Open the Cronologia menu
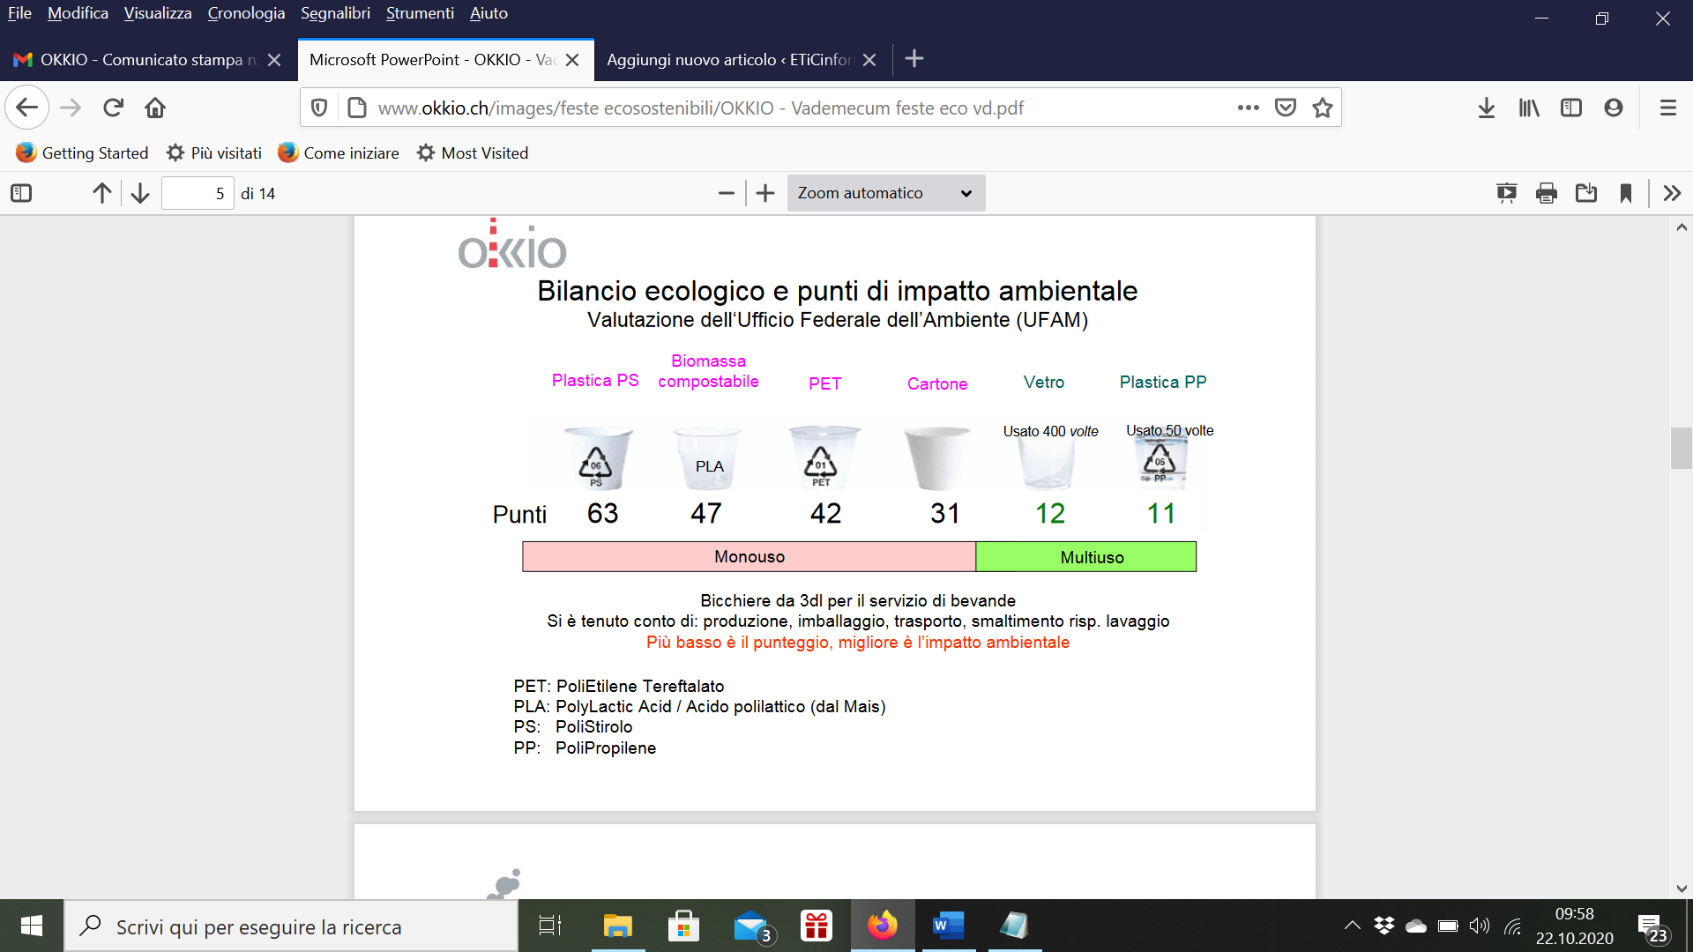The width and height of the screenshot is (1693, 952). tap(246, 13)
